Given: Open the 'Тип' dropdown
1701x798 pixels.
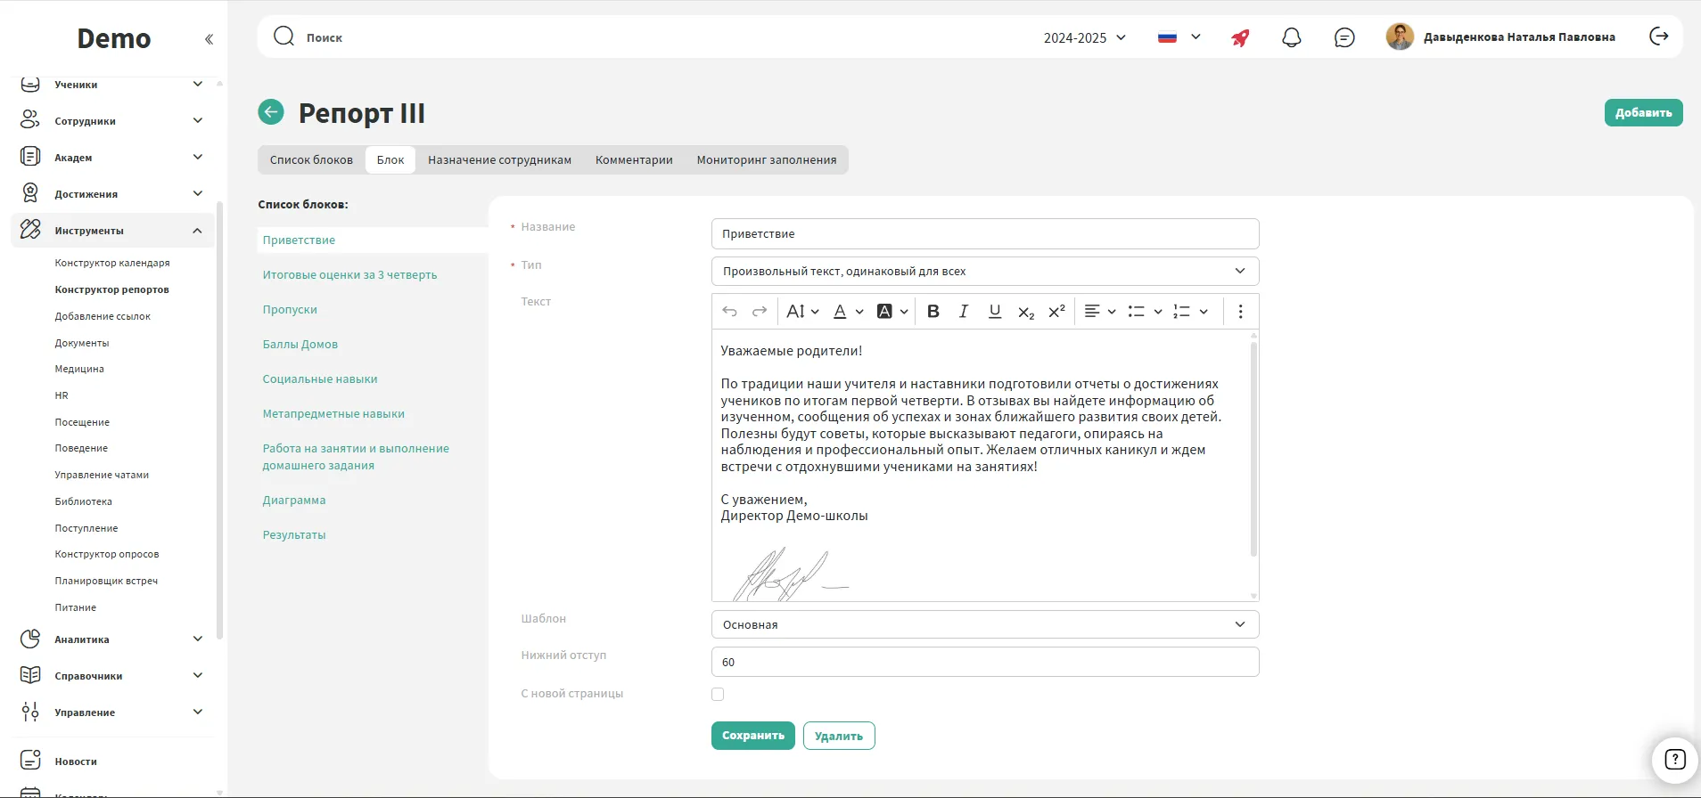Looking at the screenshot, I should 984,272.
